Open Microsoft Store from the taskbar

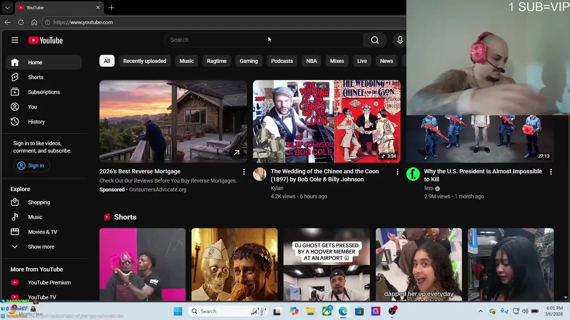[x=359, y=312]
